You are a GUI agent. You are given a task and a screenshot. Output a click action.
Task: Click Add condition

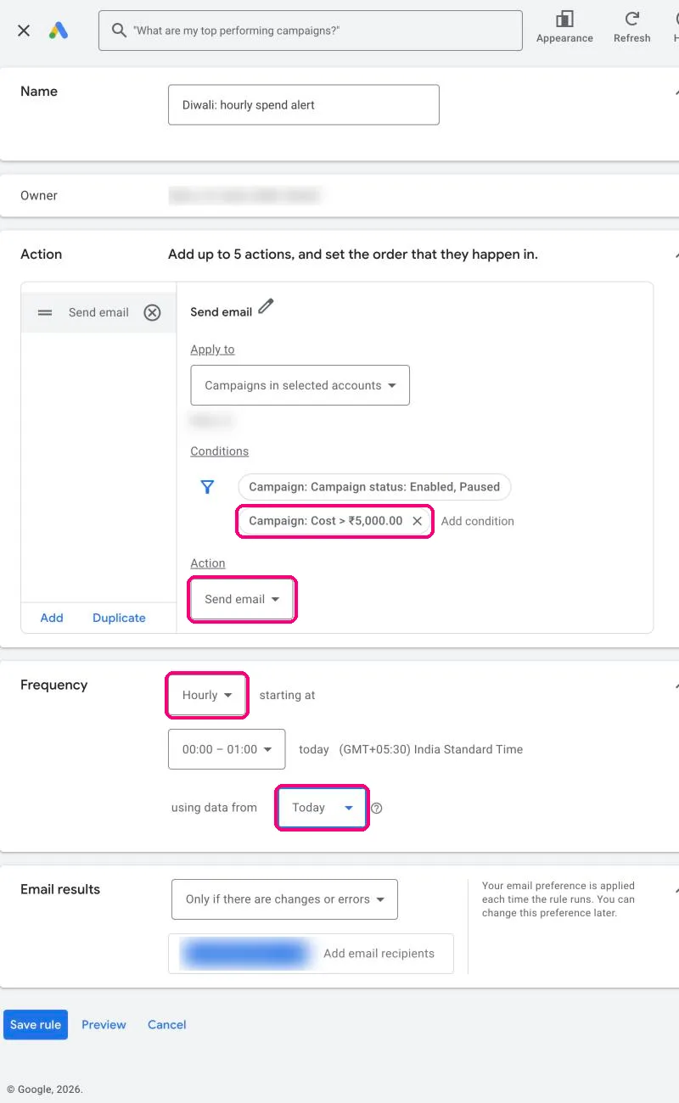pyautogui.click(x=478, y=521)
